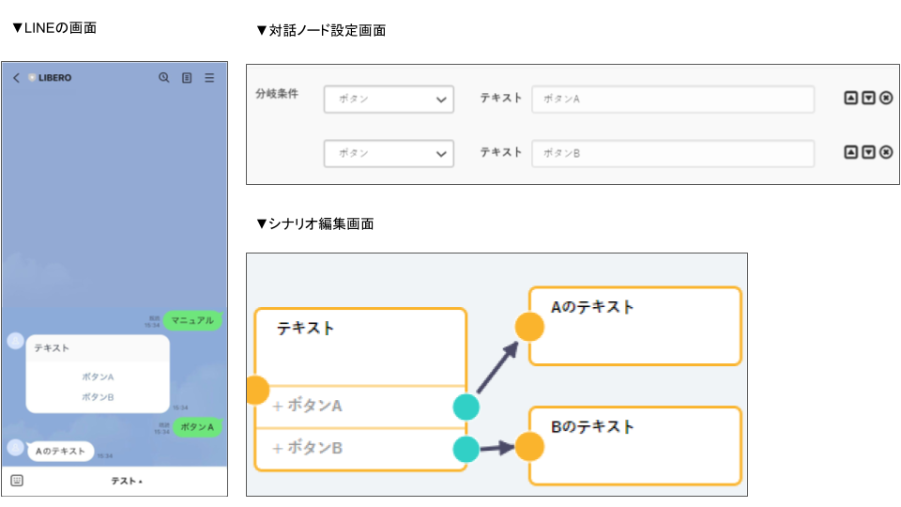Move the ボタンB condition down
901x507 pixels.
(868, 152)
